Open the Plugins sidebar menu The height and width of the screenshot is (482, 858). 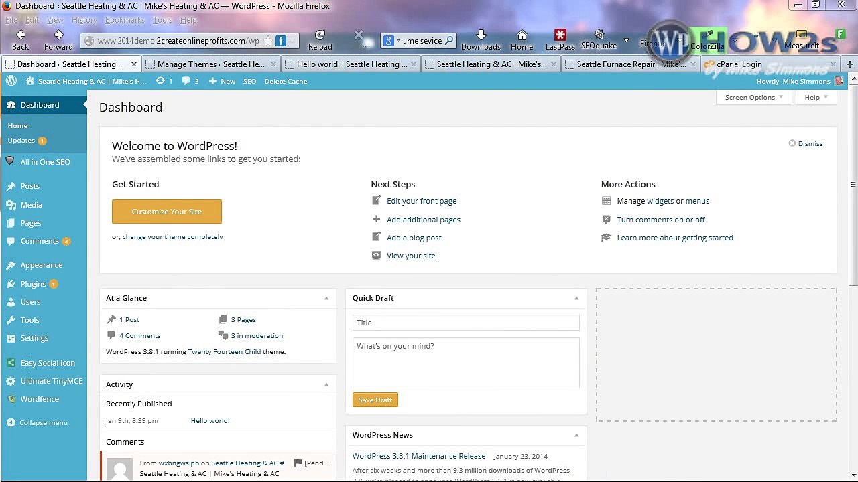click(44, 284)
